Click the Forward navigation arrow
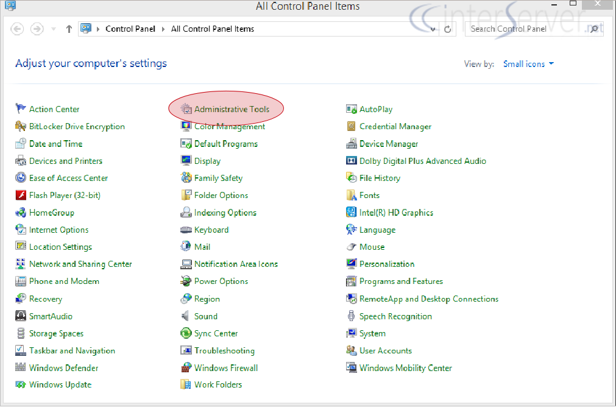Image resolution: width=616 pixels, height=407 pixels. coord(37,29)
